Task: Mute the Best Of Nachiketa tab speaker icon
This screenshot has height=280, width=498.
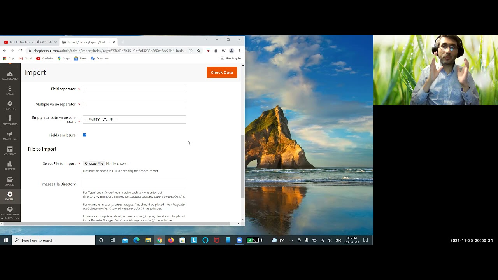Action: click(x=50, y=42)
